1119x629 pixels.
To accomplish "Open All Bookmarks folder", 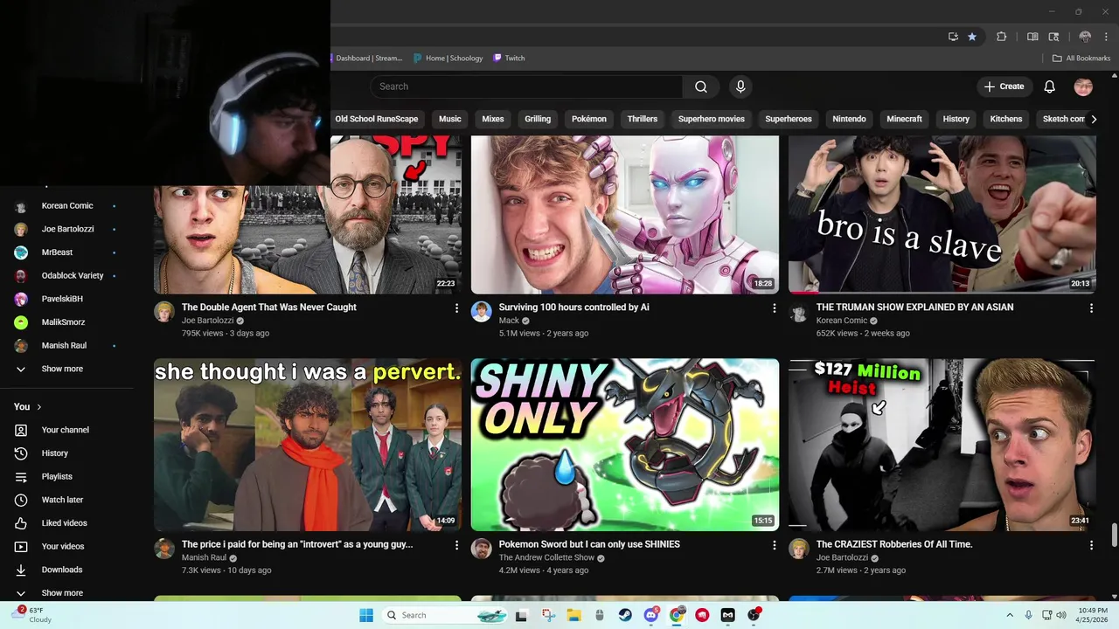I will (x=1081, y=59).
